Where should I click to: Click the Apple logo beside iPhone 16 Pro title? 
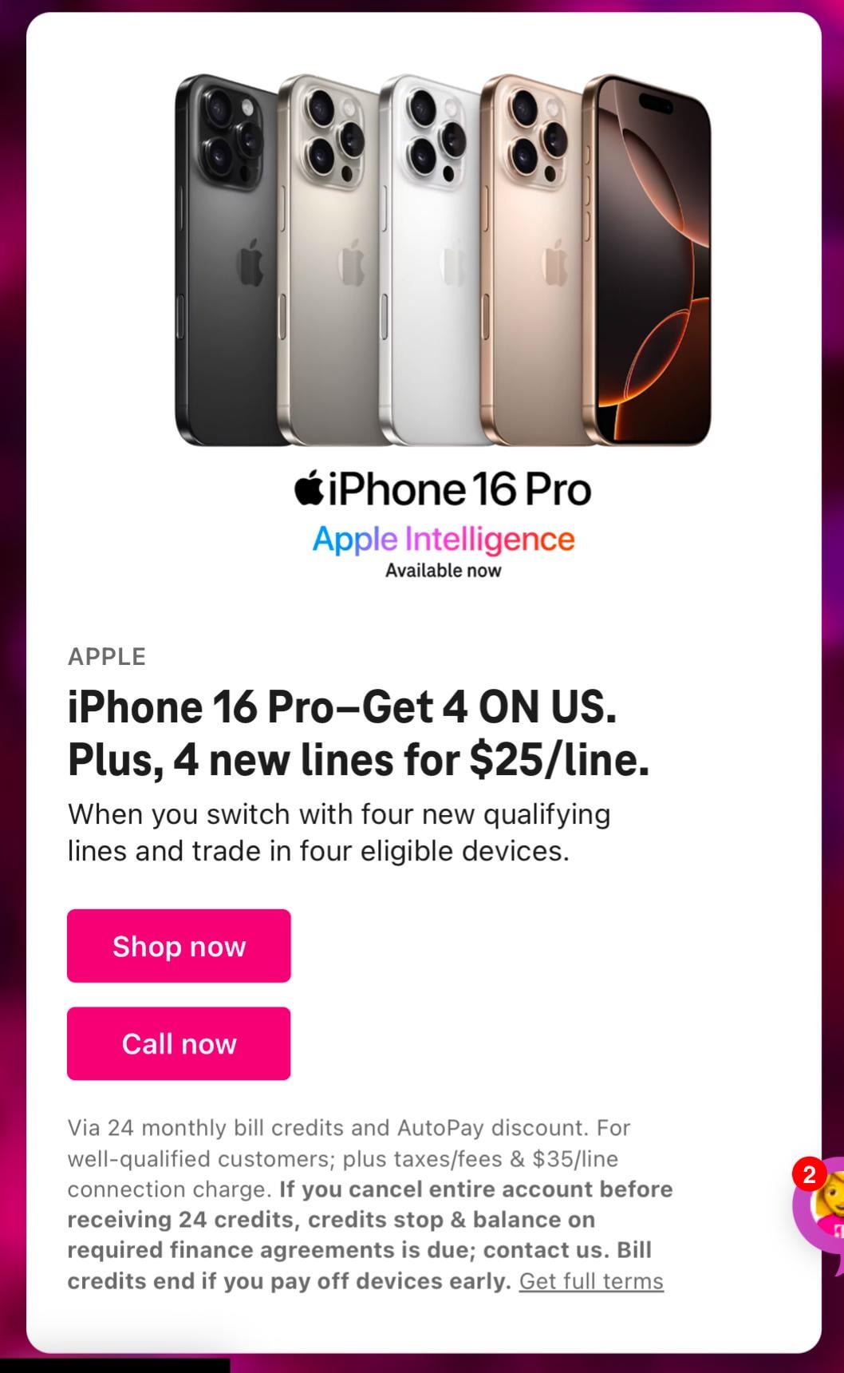[309, 488]
